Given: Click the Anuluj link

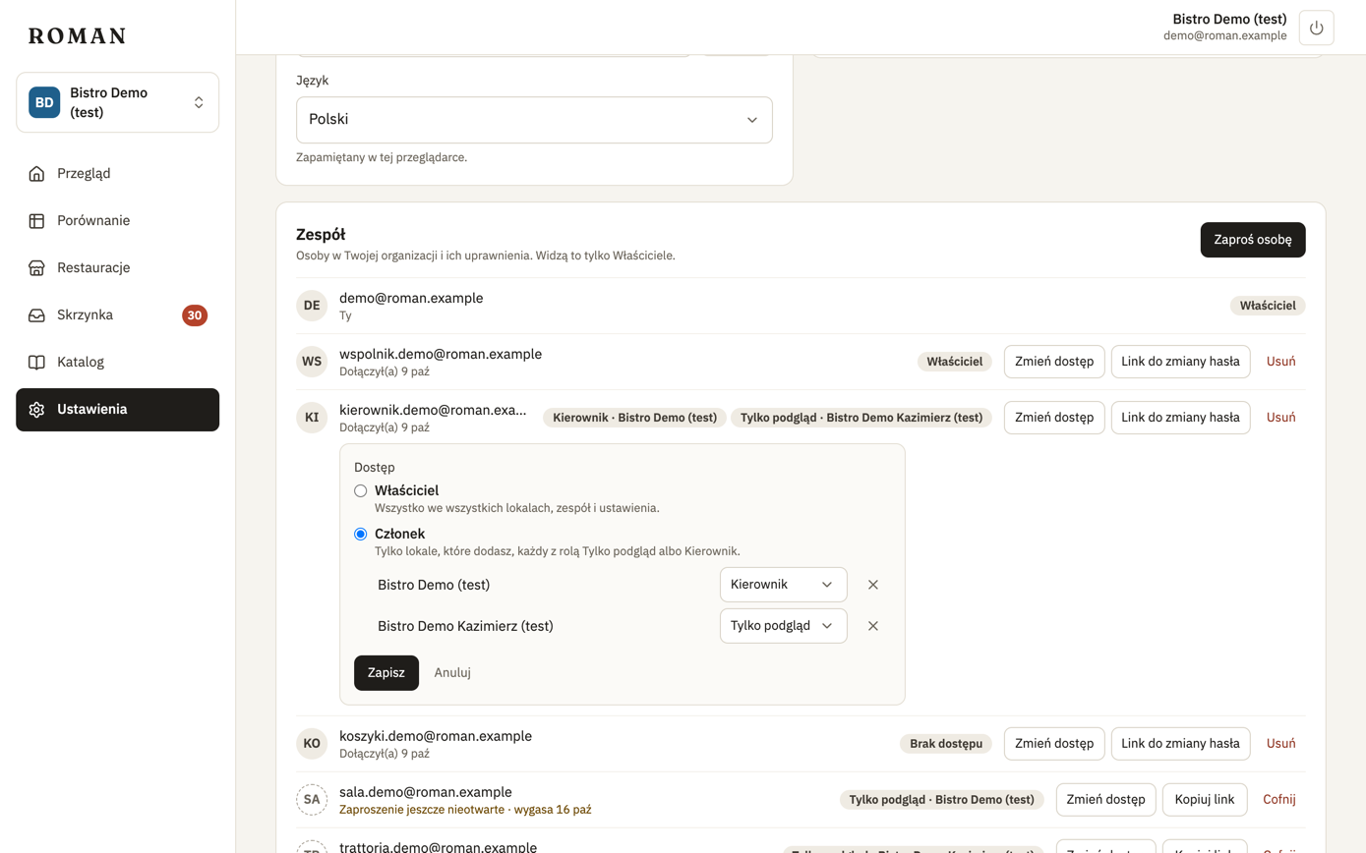Looking at the screenshot, I should click(452, 673).
